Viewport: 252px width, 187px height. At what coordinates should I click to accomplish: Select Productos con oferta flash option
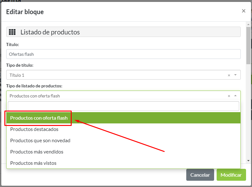(x=38, y=118)
